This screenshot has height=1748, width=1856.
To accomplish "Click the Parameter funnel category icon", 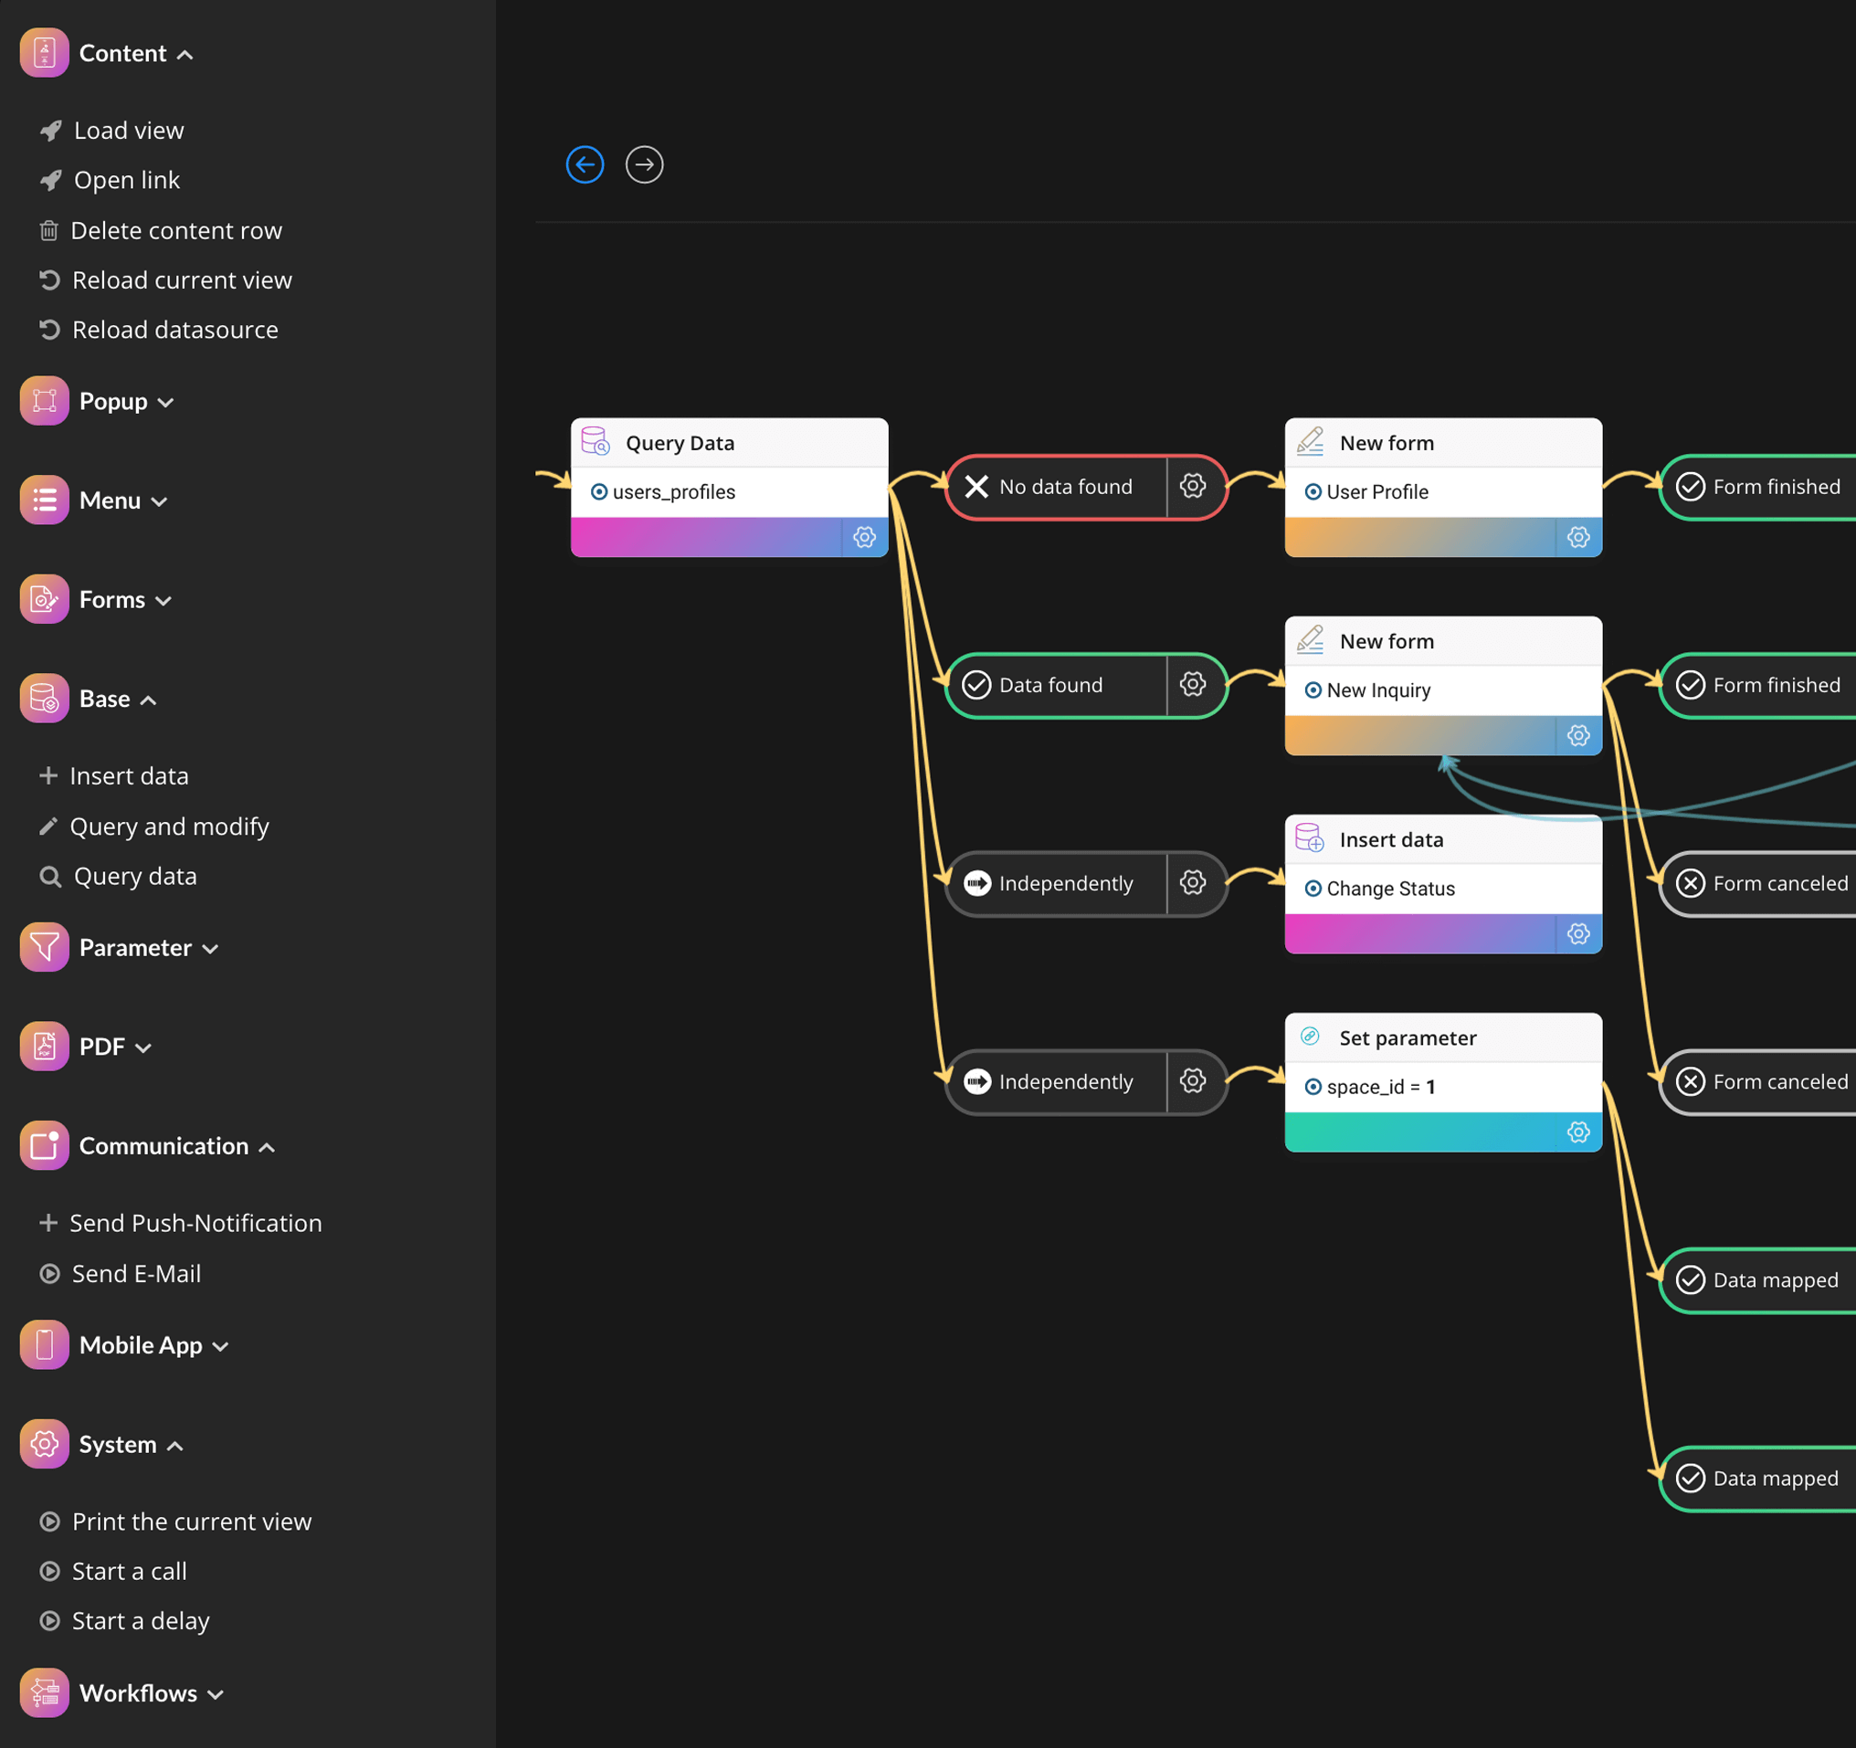I will point(44,947).
